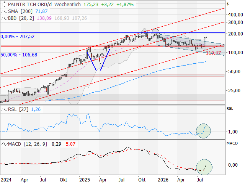Click the 2025 time axis label
The image size is (245, 183).
point(85,180)
